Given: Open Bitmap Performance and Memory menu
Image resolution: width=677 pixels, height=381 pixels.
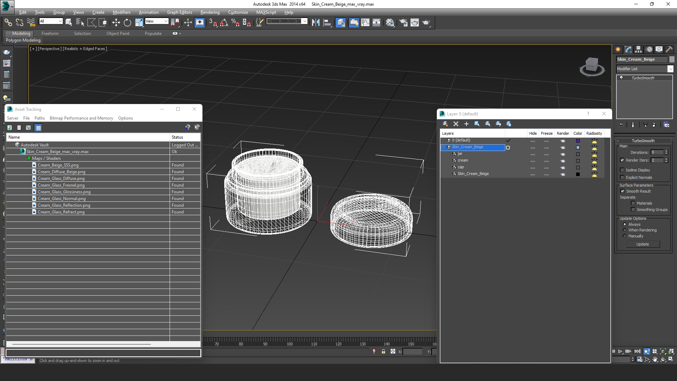Looking at the screenshot, I should coord(81,118).
